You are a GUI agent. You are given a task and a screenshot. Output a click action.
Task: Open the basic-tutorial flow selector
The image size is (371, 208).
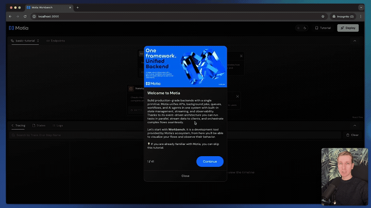(24, 41)
